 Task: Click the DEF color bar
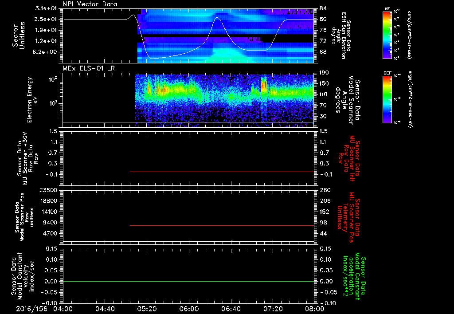tap(387, 99)
